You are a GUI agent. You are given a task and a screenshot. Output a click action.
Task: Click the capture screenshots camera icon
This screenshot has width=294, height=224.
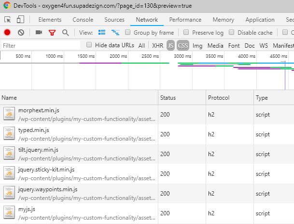point(39,32)
